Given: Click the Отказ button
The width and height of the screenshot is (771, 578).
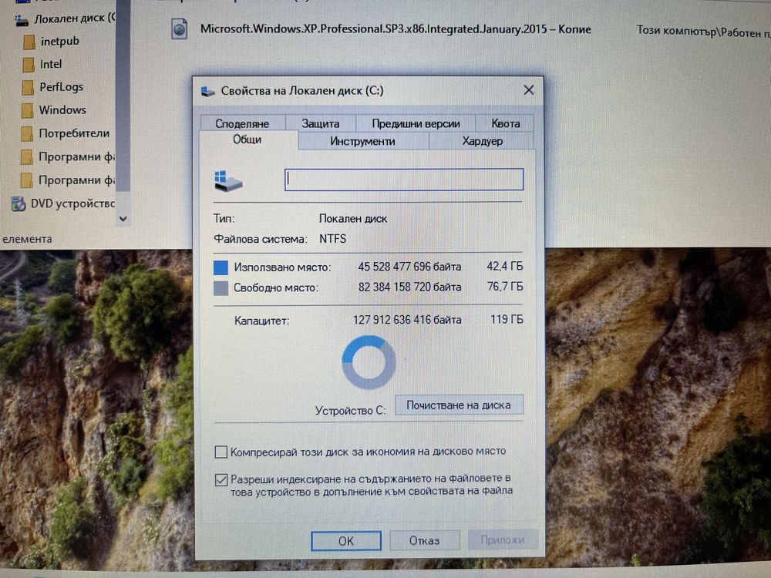Looking at the screenshot, I should 424,541.
